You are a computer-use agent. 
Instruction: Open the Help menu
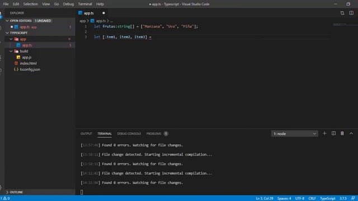[x=100, y=4]
